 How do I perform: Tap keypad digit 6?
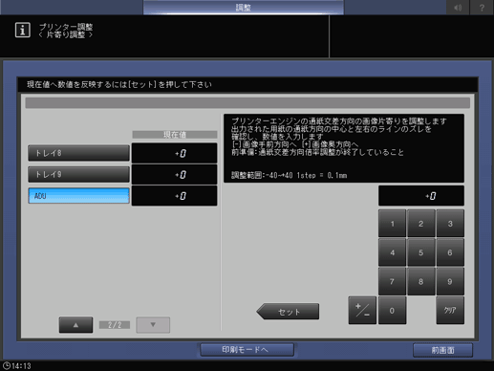(450, 252)
